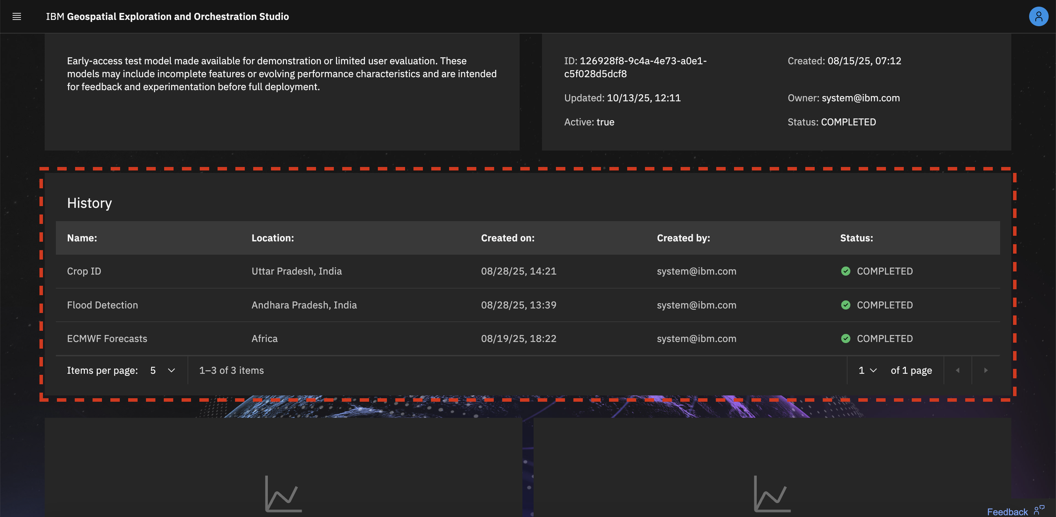Open the page number selector dropdown

(x=867, y=370)
